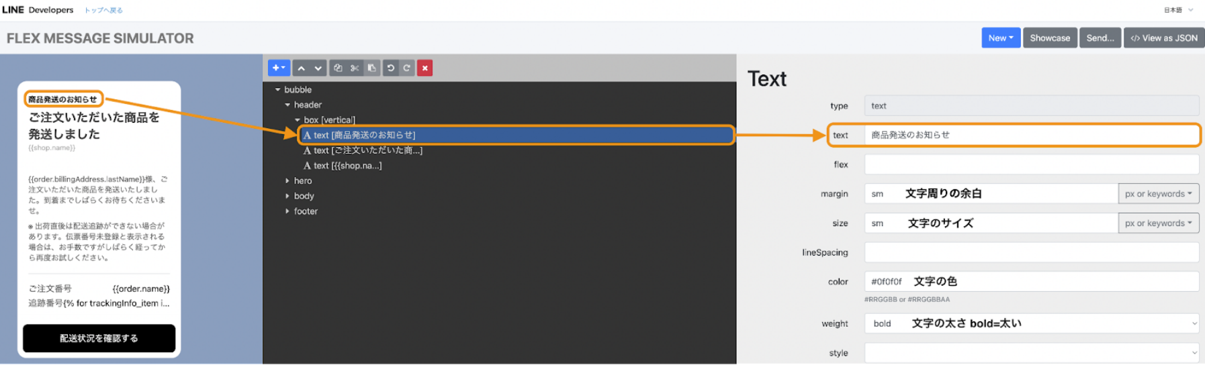This screenshot has height=365, width=1205.
Task: Copy the selected component
Action: pos(338,68)
